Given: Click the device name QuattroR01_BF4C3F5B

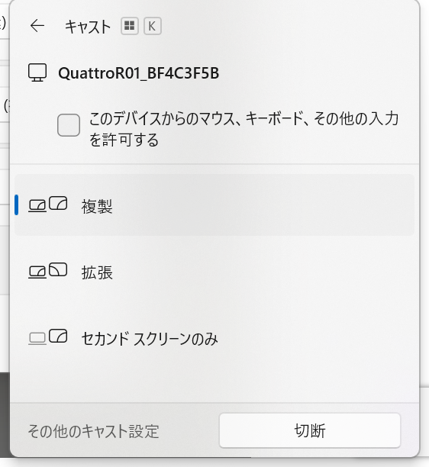Looking at the screenshot, I should coord(138,73).
